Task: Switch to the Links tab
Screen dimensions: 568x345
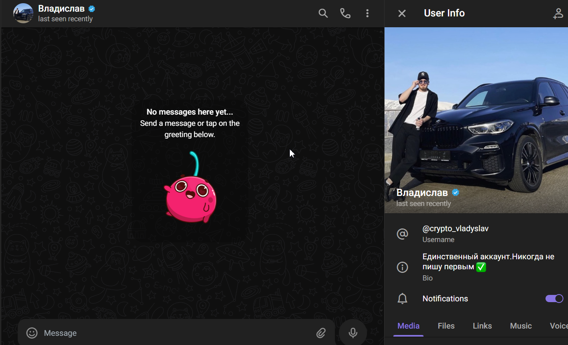Action: pos(482,326)
